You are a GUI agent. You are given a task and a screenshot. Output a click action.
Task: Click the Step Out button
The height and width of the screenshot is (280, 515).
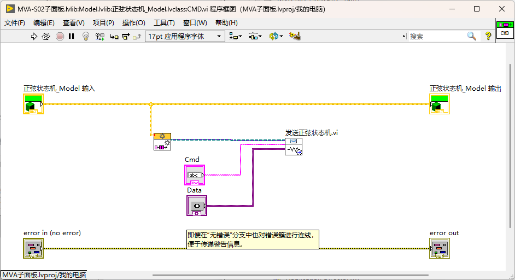pos(137,37)
